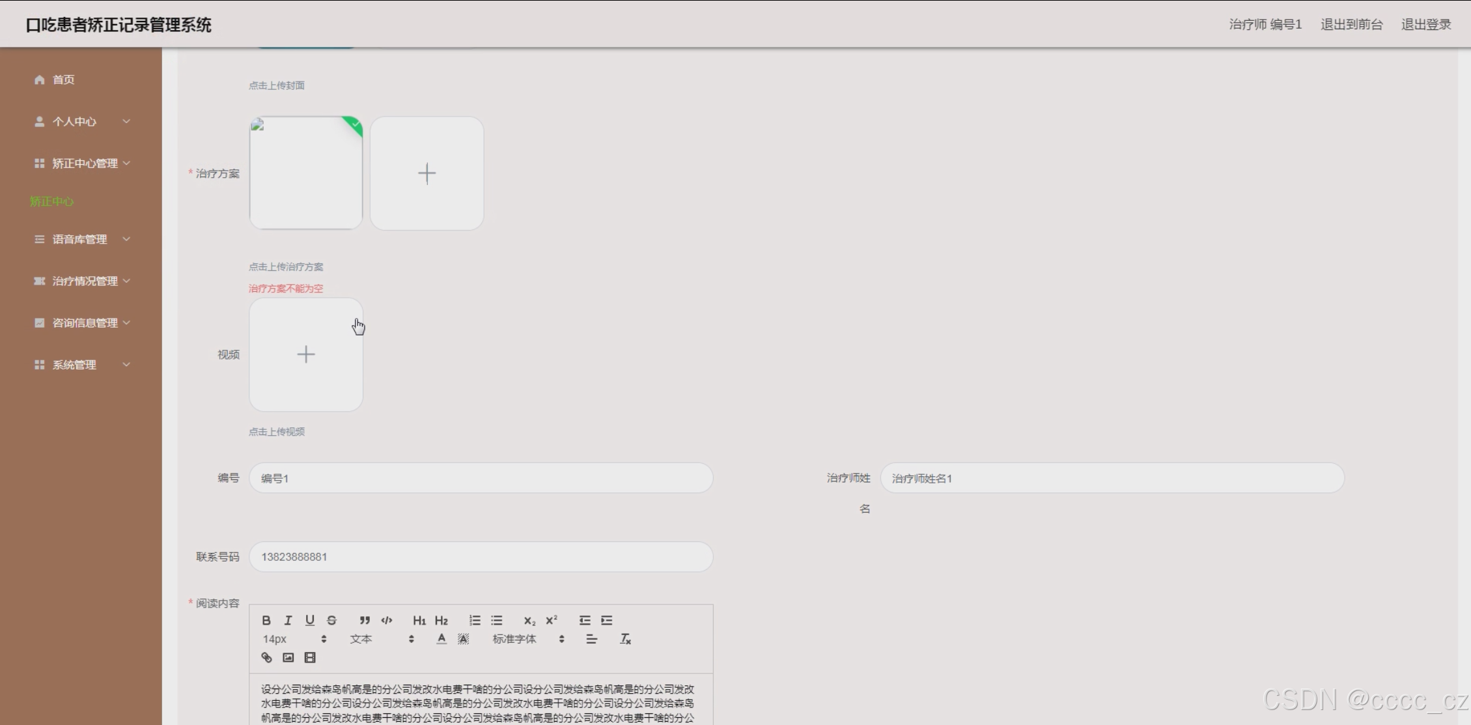Toggle italic formatting in the editor
Image resolution: width=1471 pixels, height=725 pixels.
click(x=288, y=620)
